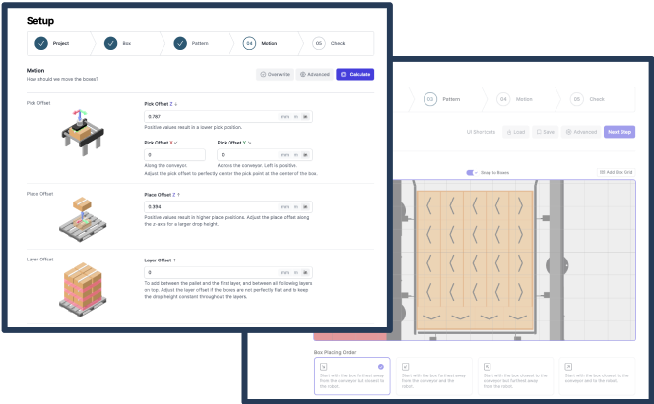Toggle the Snap to Boxes switch

click(471, 173)
